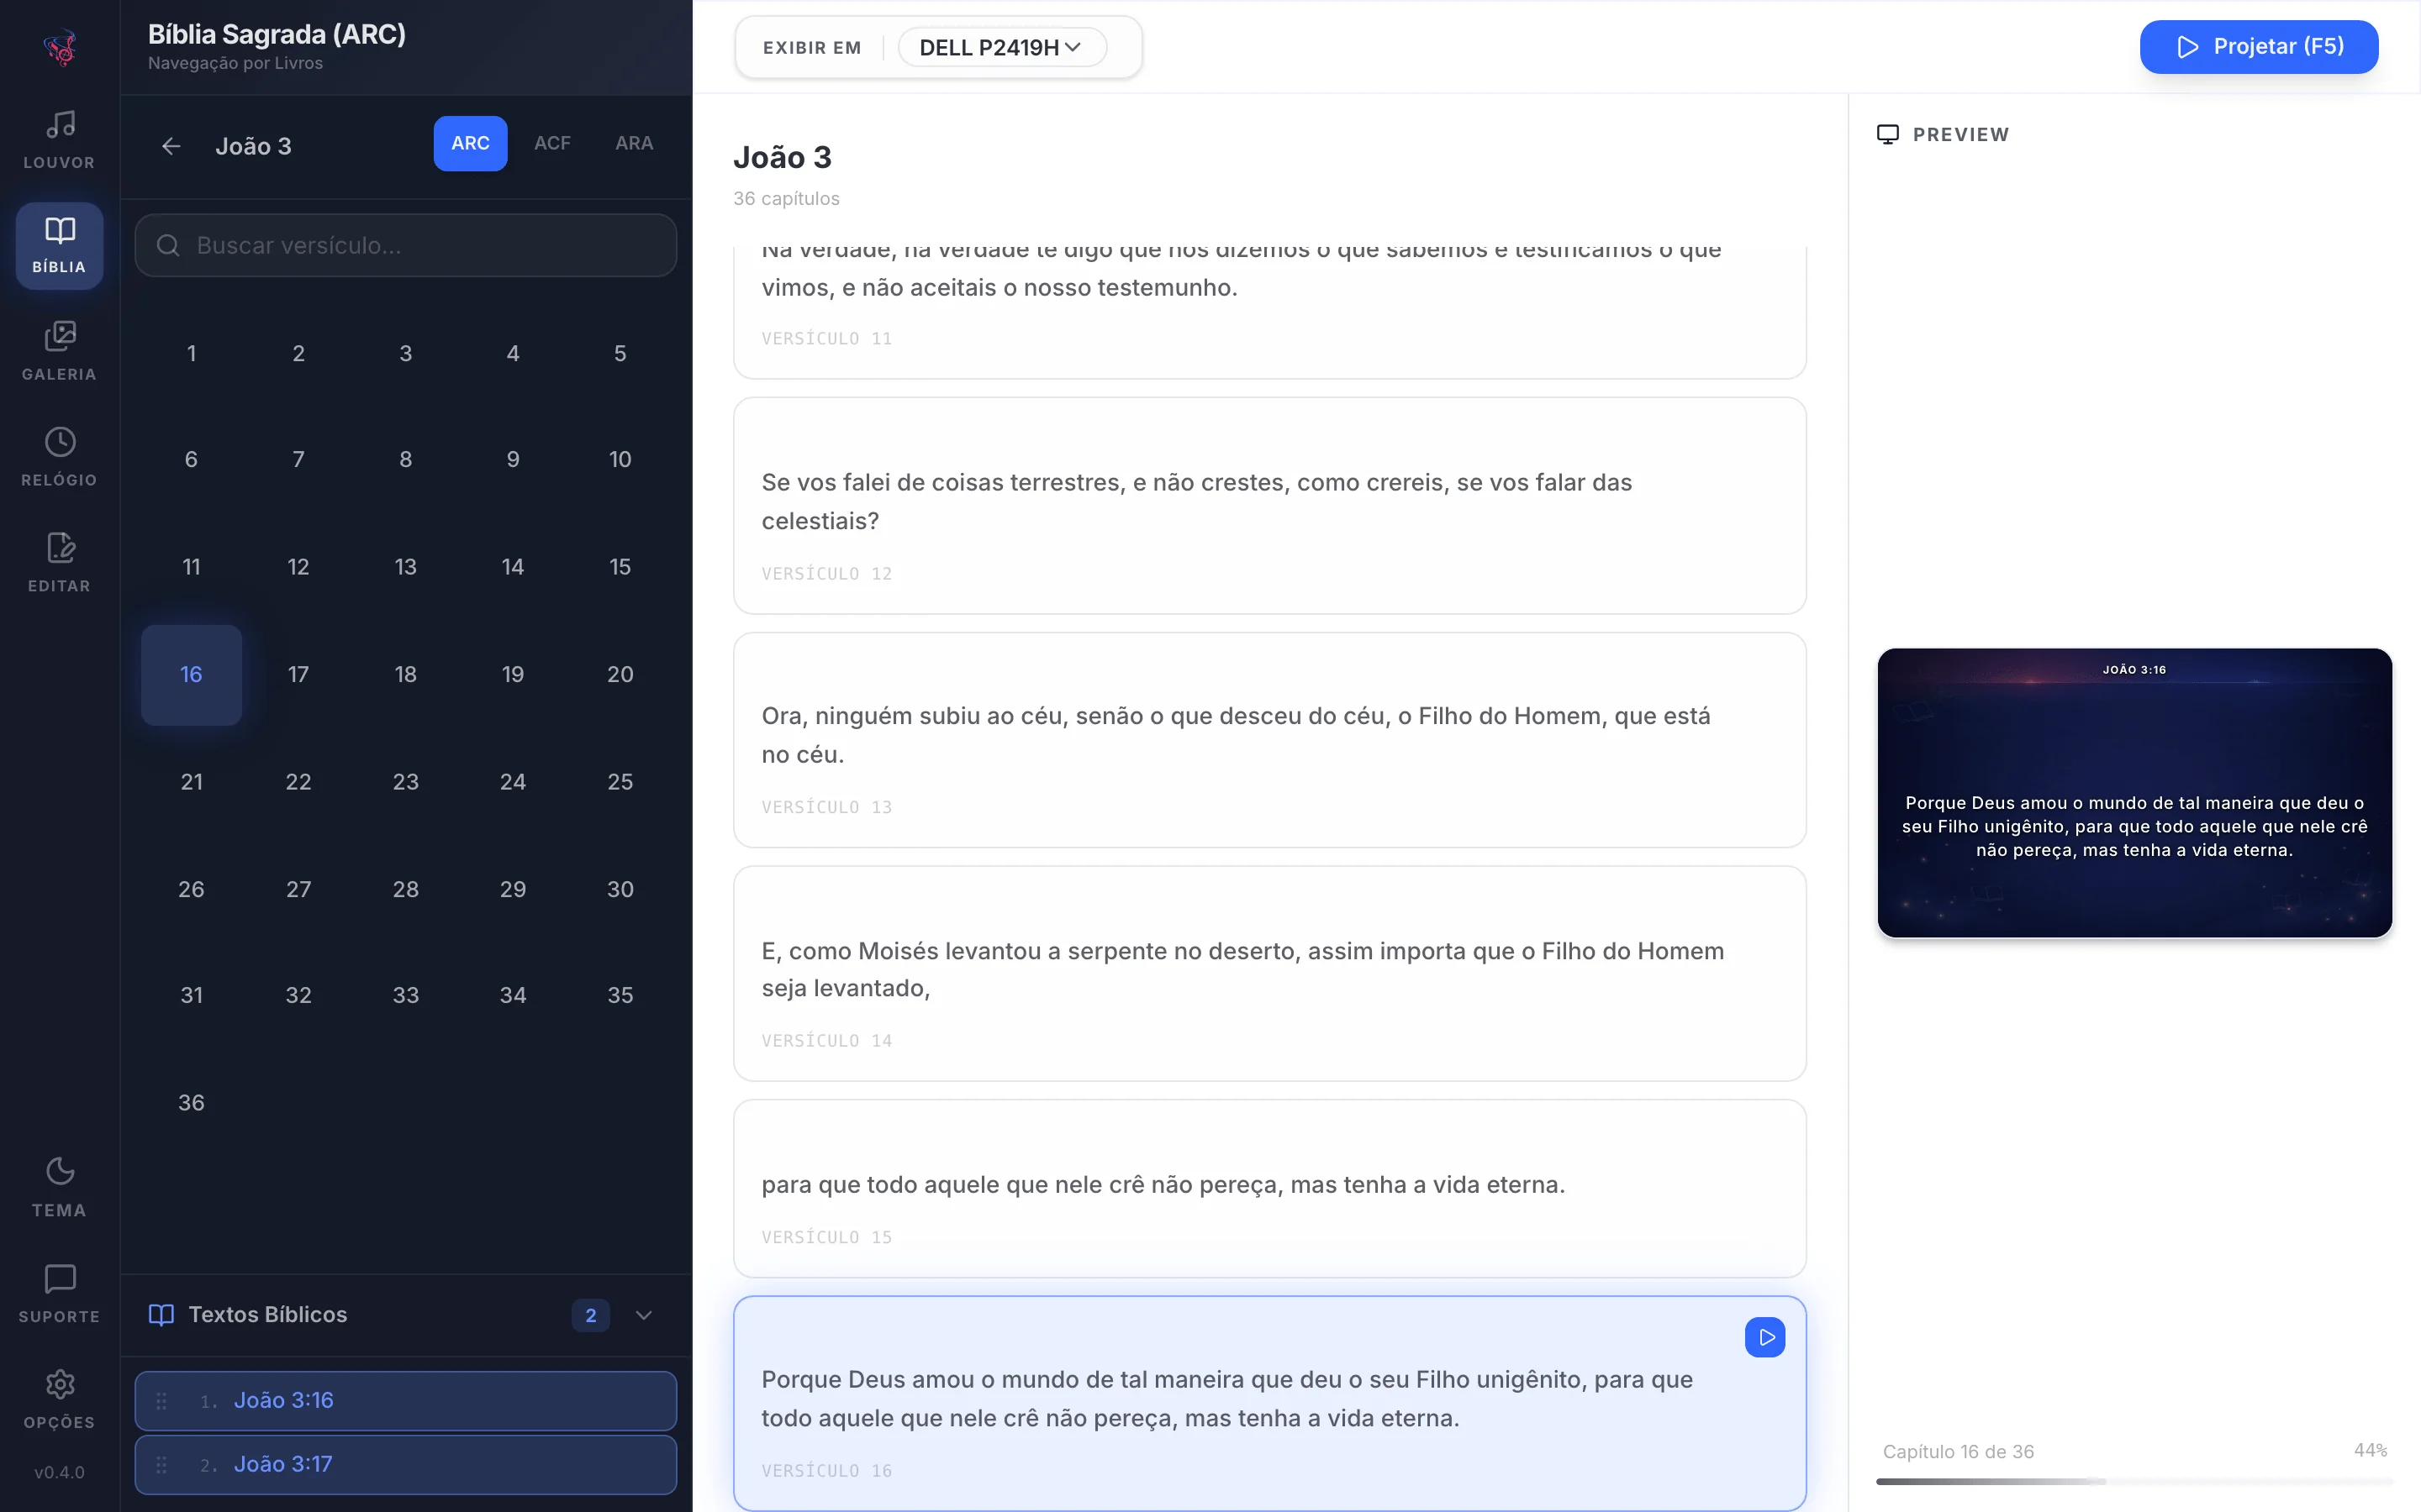Click the Projetar (F5) button
Viewport: 2421px width, 1512px height.
click(2258, 47)
